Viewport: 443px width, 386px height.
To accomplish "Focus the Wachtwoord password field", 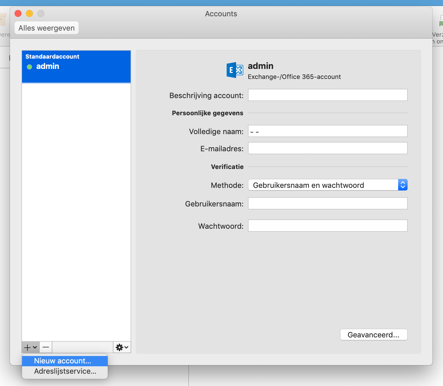I will tap(328, 226).
